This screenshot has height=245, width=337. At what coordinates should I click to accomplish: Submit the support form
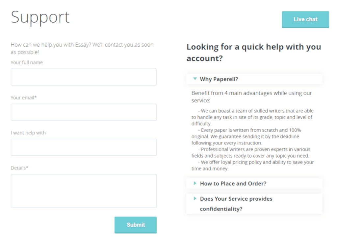136,225
